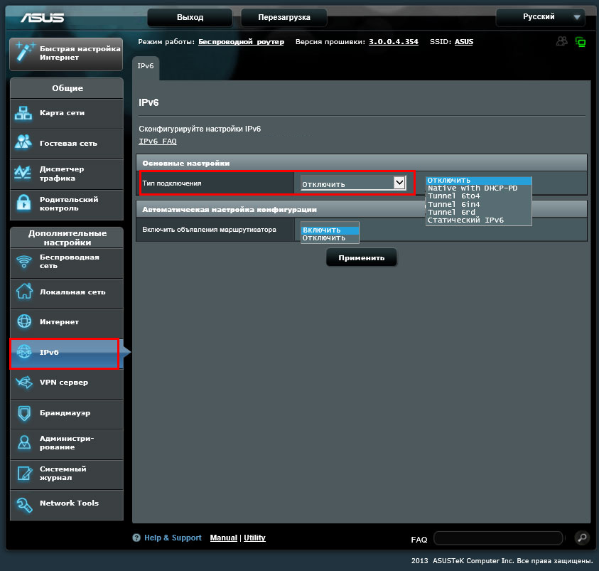Open Traffic Manager (Диспетчер трафика) icon
This screenshot has height=571, width=599.
click(24, 174)
